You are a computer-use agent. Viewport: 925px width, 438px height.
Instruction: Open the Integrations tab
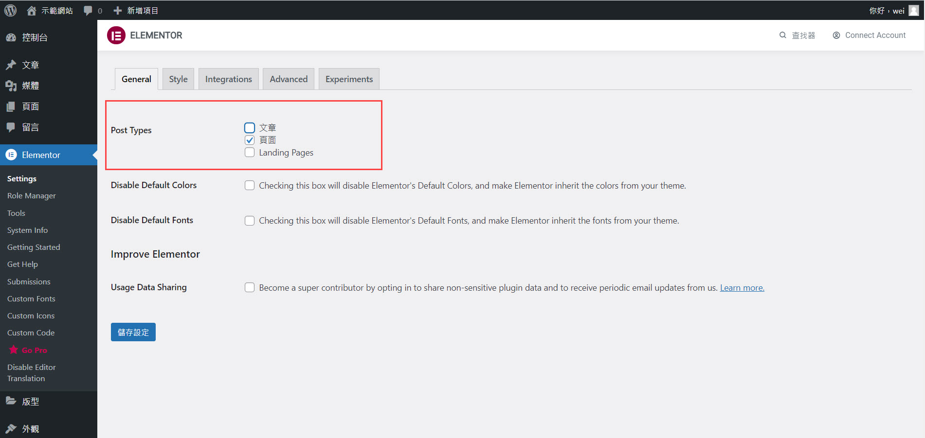point(229,79)
